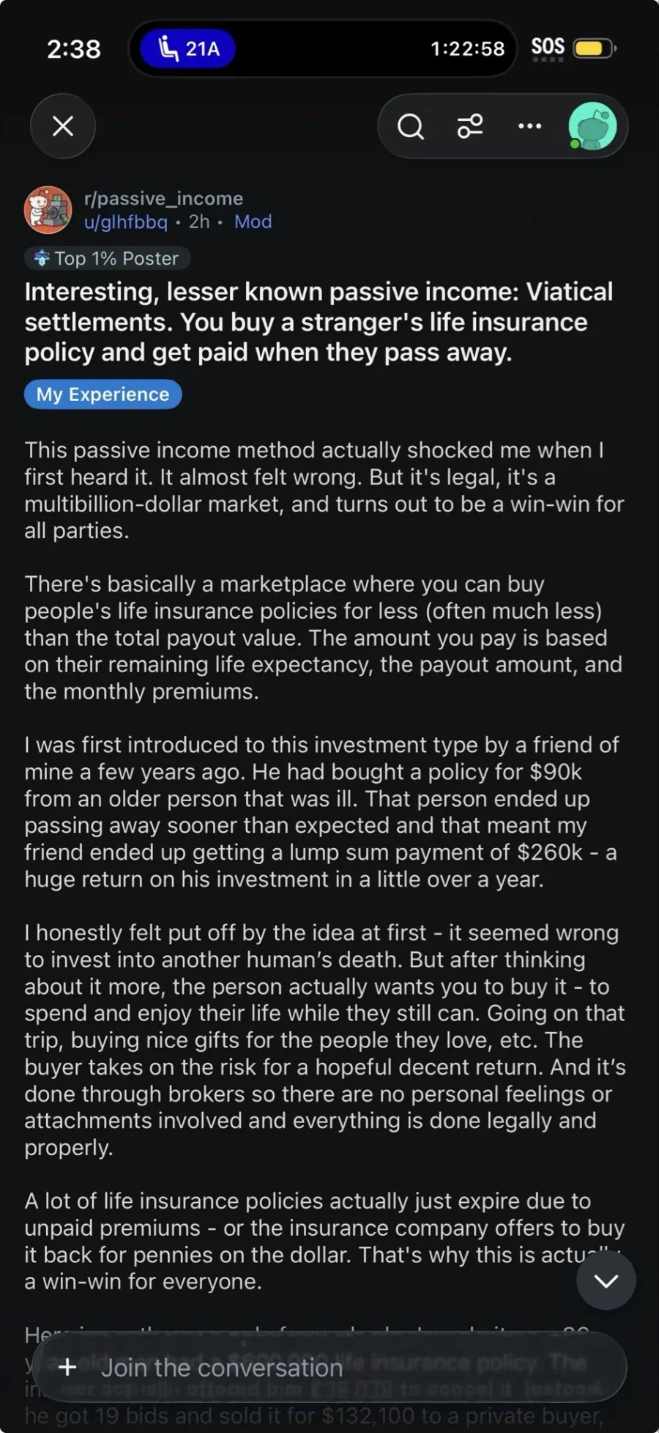Tap the post title about Viatical settlements
The height and width of the screenshot is (1433, 659).
pyautogui.click(x=319, y=322)
